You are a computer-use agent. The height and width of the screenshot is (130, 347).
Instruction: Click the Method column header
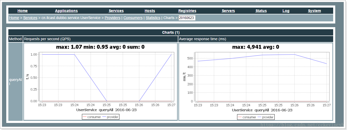tap(15, 39)
